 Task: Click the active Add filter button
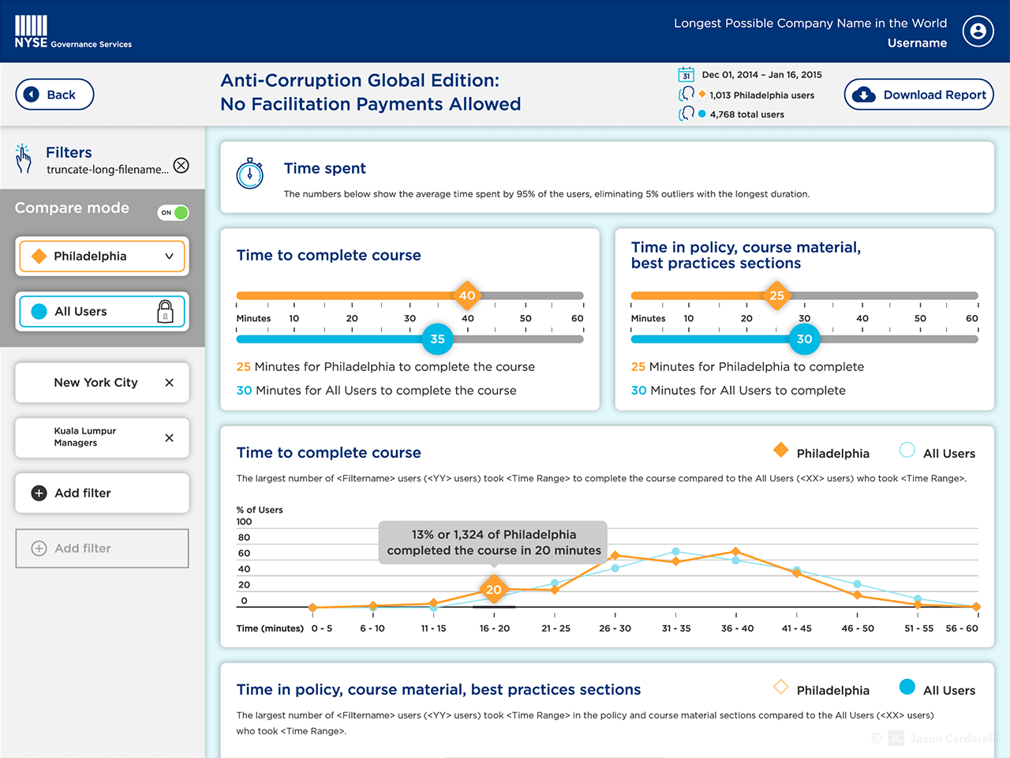click(102, 493)
